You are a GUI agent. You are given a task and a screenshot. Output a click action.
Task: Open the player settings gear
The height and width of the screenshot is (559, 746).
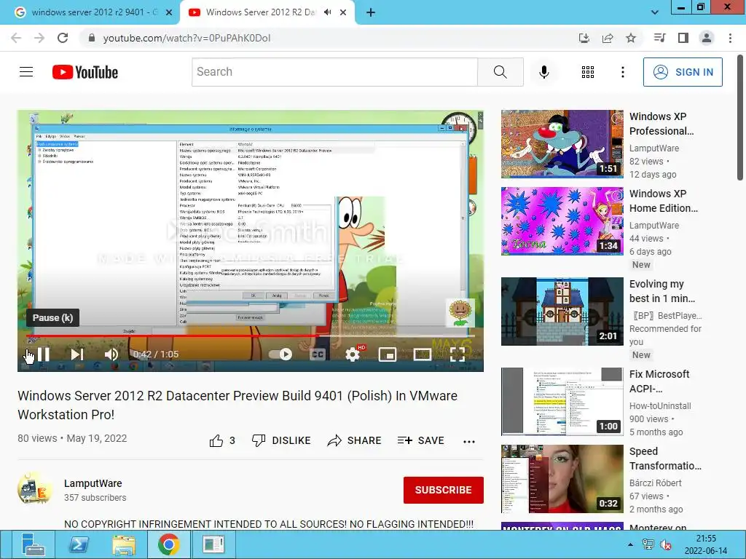[x=353, y=354]
